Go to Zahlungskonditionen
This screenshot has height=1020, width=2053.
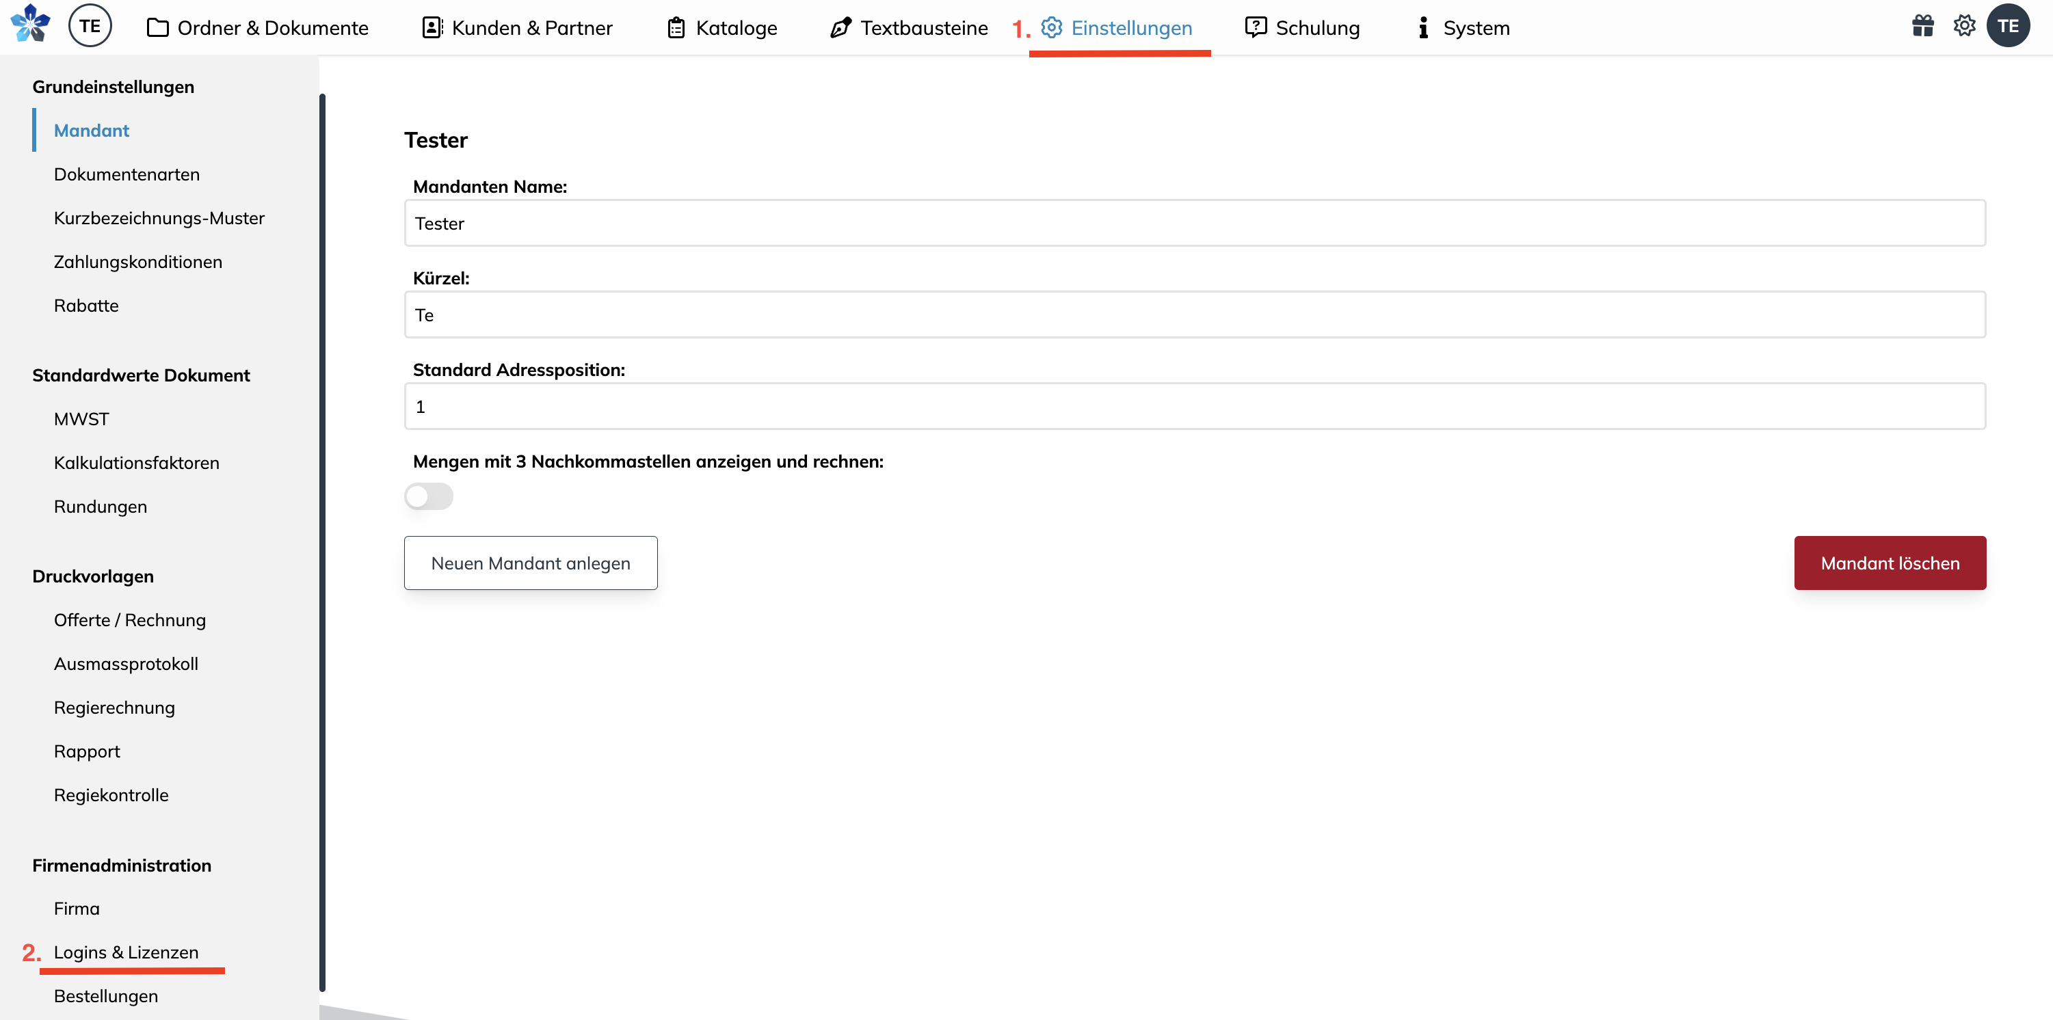point(138,261)
